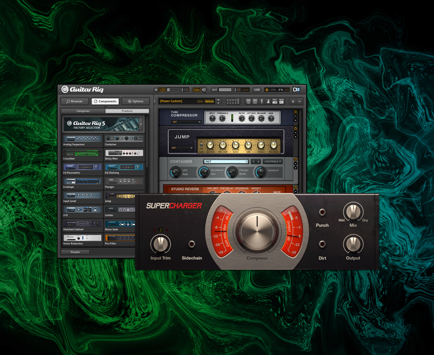Toggle the LIVE view button
Screen dimensions: 434x355
click(257, 90)
